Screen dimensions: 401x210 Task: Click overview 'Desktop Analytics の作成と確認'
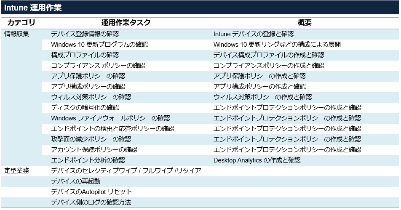(257, 160)
